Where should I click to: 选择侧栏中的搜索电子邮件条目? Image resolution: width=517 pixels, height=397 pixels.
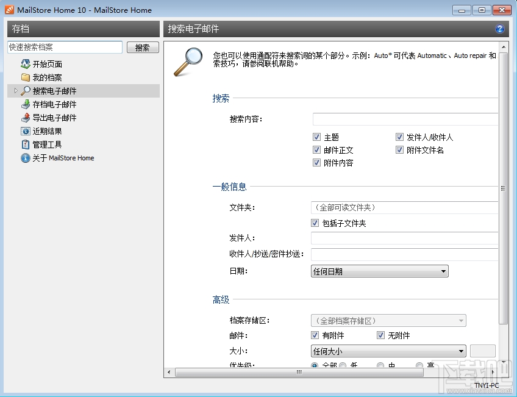click(x=55, y=90)
